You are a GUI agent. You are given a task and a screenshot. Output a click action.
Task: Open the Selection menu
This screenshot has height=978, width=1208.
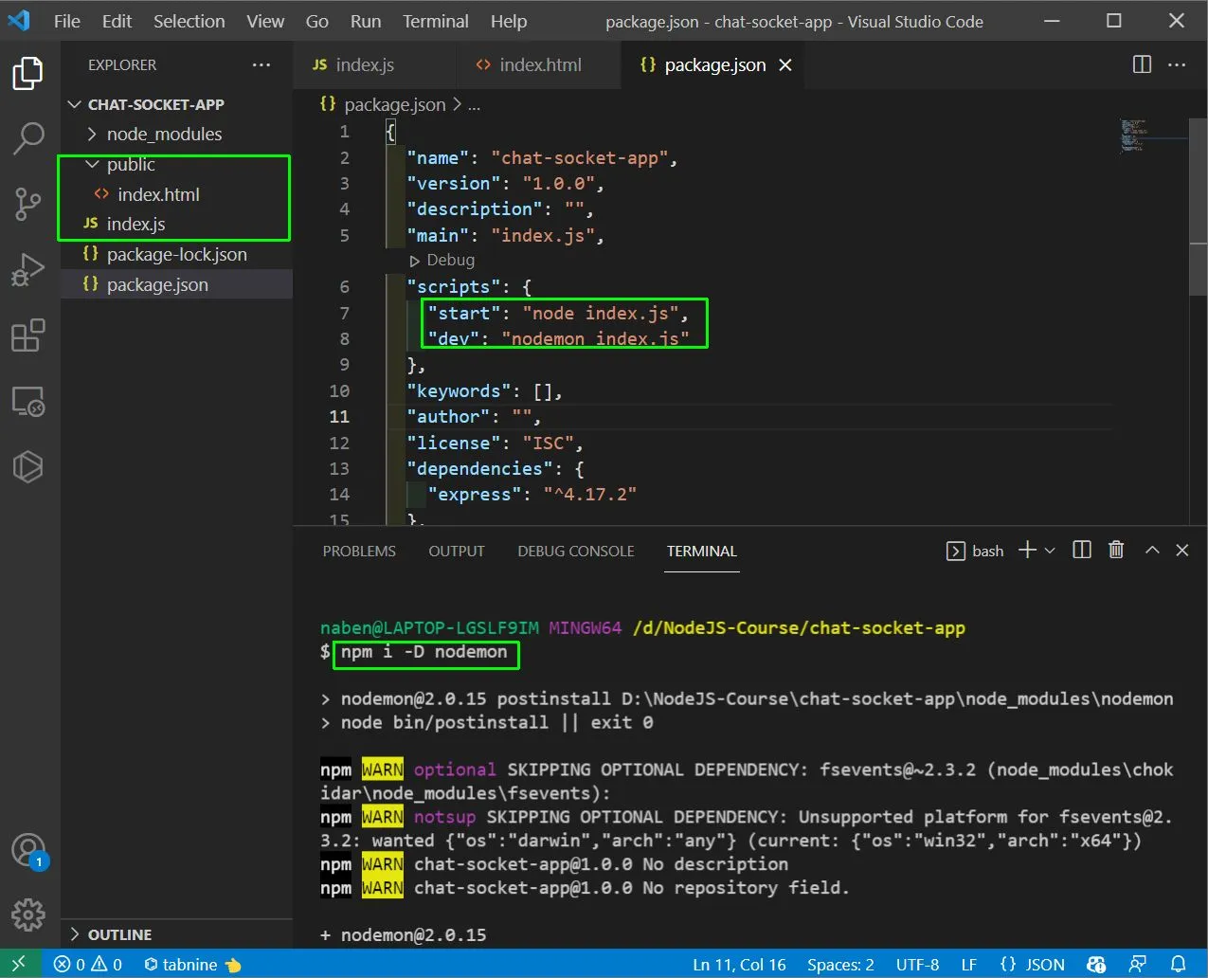pyautogui.click(x=189, y=21)
